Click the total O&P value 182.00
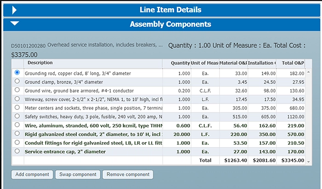The width and height of the screenshot is (322, 189). pos(297,74)
